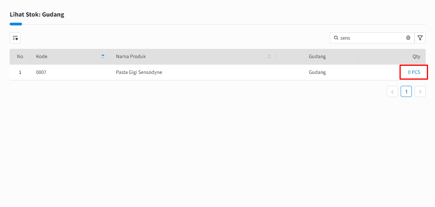Click the Qty column header
Viewport: 435px width, 207px height.
tap(416, 57)
